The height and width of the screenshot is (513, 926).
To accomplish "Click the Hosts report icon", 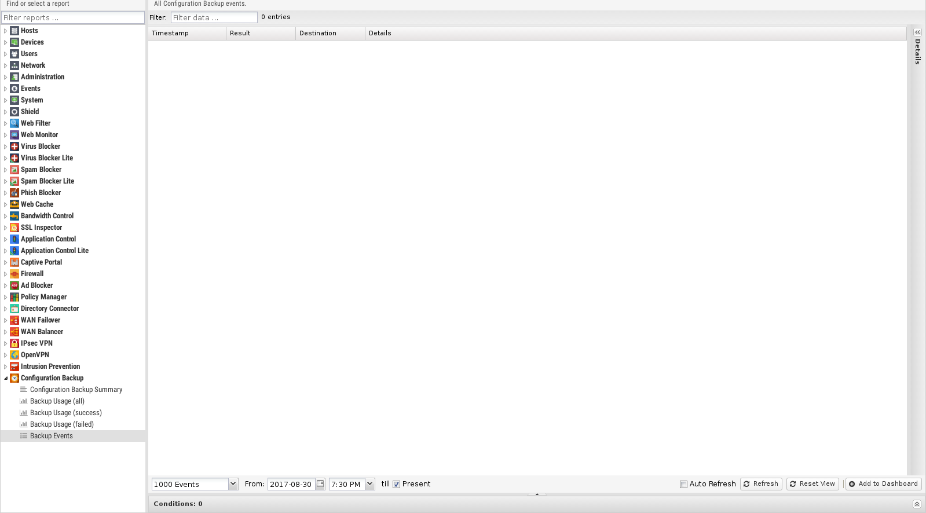I will click(14, 31).
